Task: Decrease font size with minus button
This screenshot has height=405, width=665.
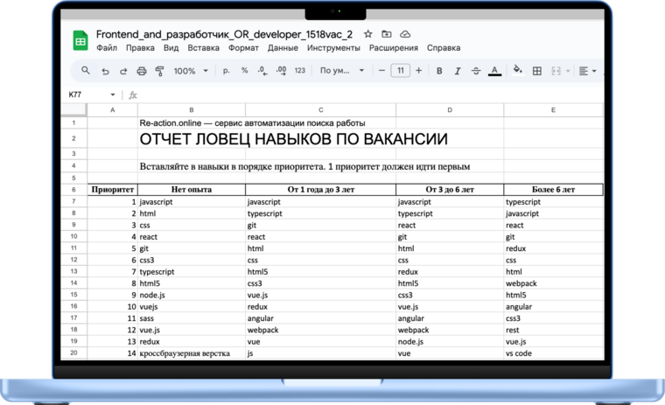Action: 381,70
